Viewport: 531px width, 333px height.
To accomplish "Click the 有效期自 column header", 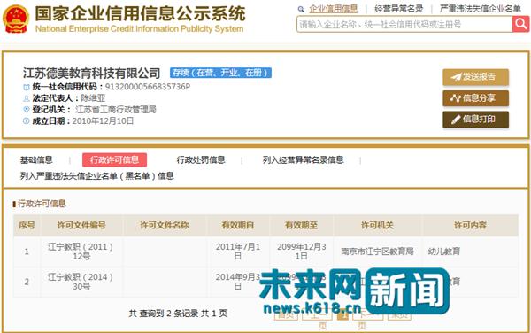I will 238,225.
